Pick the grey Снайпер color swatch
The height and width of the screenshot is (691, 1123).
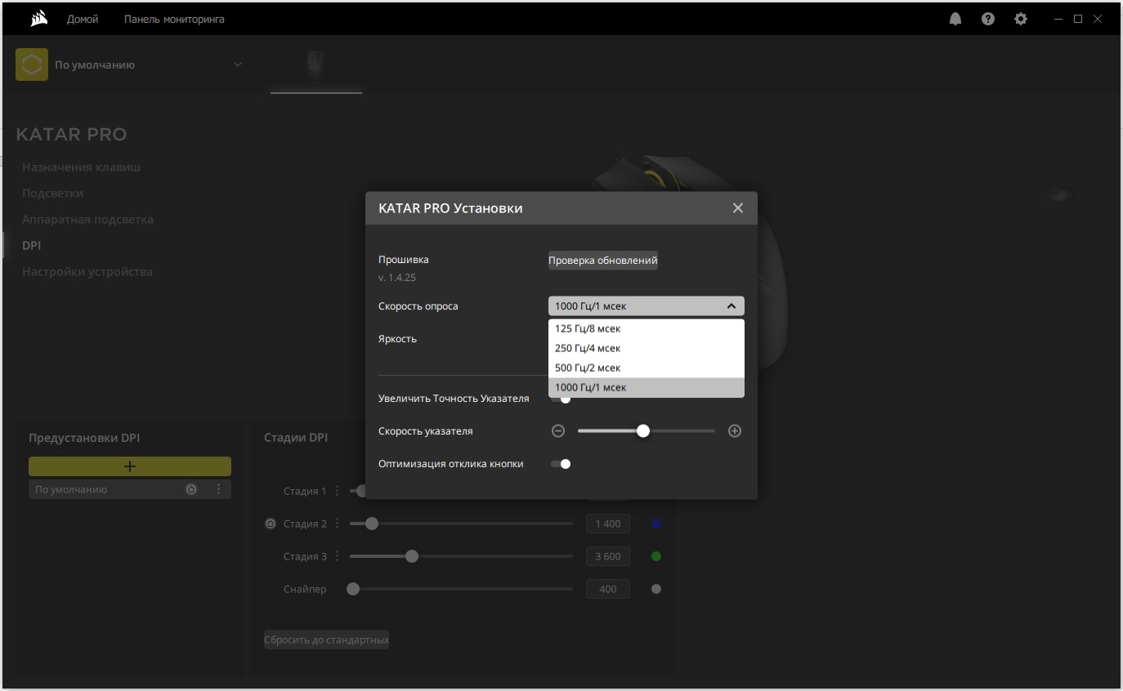click(656, 589)
